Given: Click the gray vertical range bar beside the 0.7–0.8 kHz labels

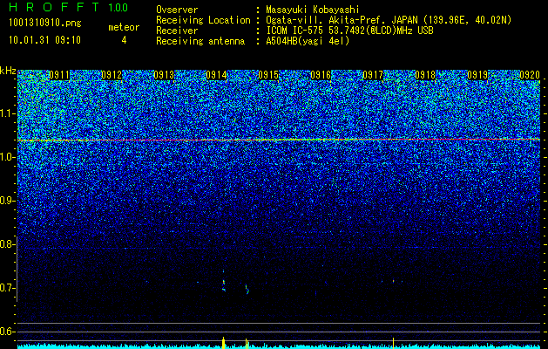Looking at the screenshot, I should click(x=17, y=269).
